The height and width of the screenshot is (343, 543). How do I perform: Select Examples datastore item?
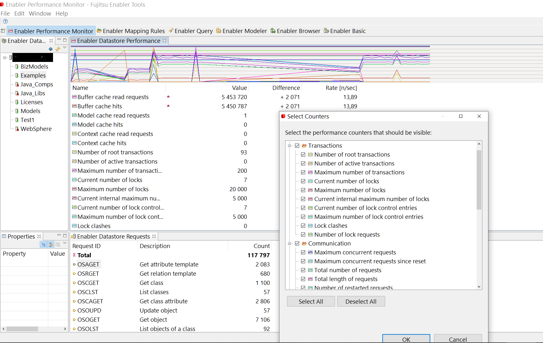pos(33,75)
